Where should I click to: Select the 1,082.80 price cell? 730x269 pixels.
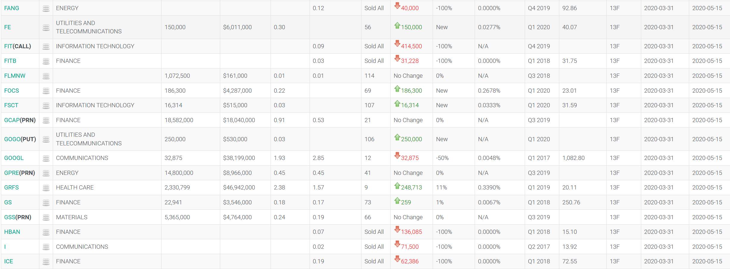[583, 158]
